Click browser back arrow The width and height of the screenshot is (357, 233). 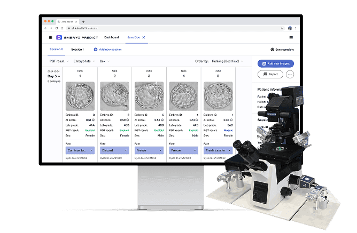coord(45,28)
